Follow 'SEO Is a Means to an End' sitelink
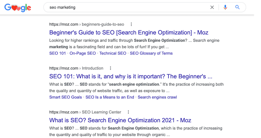The height and width of the screenshot is (138, 261). click(110, 97)
